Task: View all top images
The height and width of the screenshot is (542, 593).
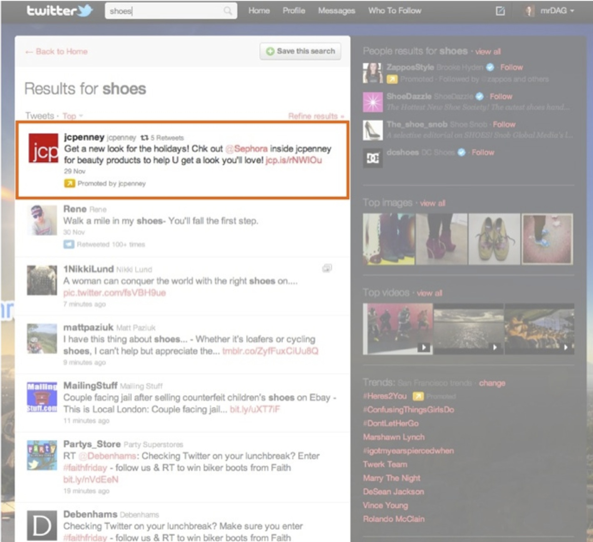Action: tap(433, 203)
